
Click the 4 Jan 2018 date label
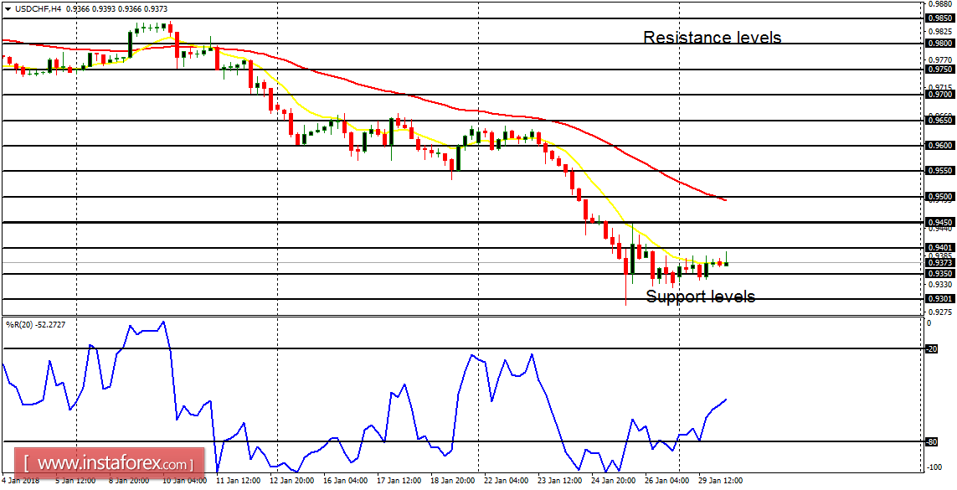[20, 480]
